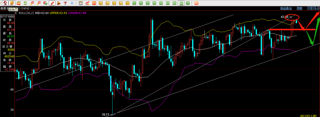The height and width of the screenshot is (117, 320).
Task: Click the zoom-out magnifier icon
Action: click(x=39, y=3)
